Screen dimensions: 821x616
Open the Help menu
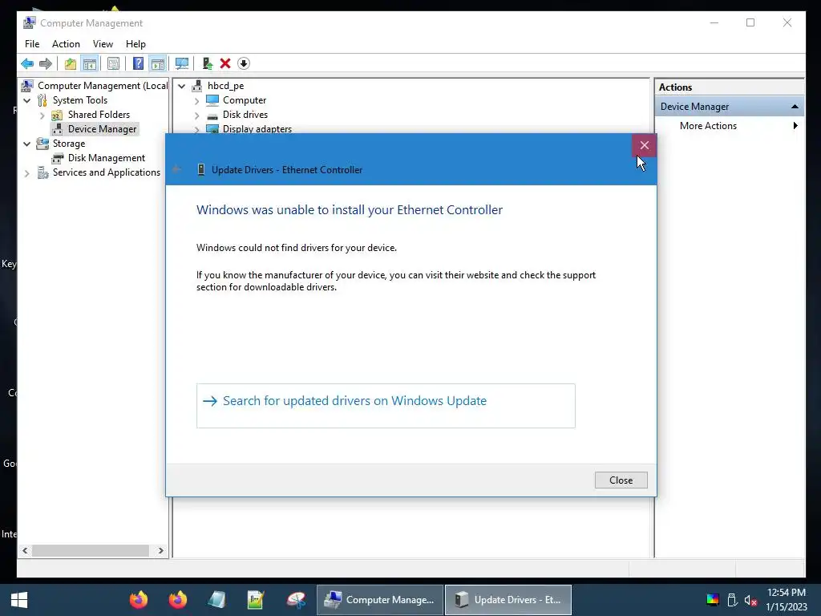click(x=135, y=44)
